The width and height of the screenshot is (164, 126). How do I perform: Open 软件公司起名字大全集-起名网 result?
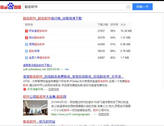point(45,97)
